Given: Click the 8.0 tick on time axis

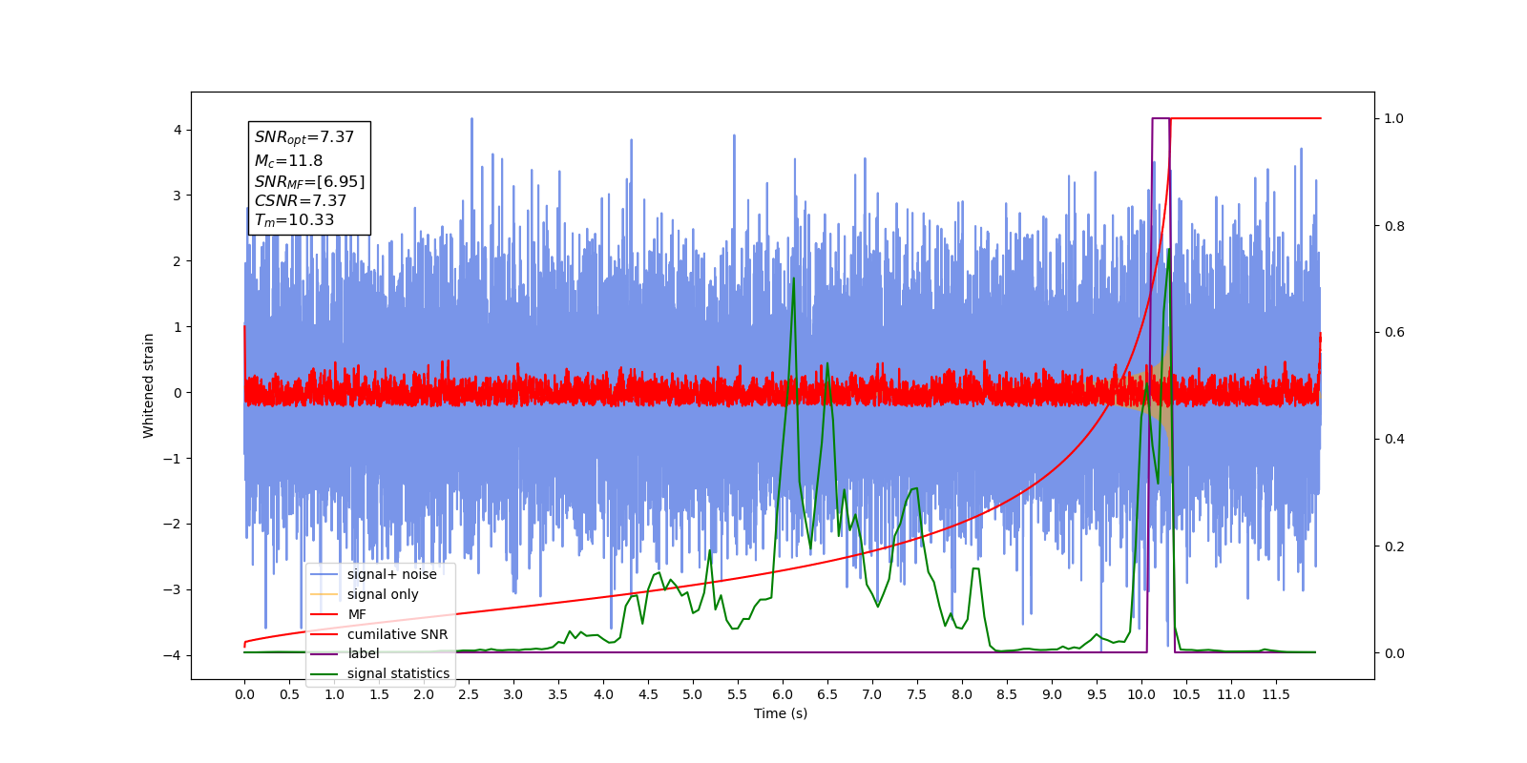Looking at the screenshot, I should [962, 694].
